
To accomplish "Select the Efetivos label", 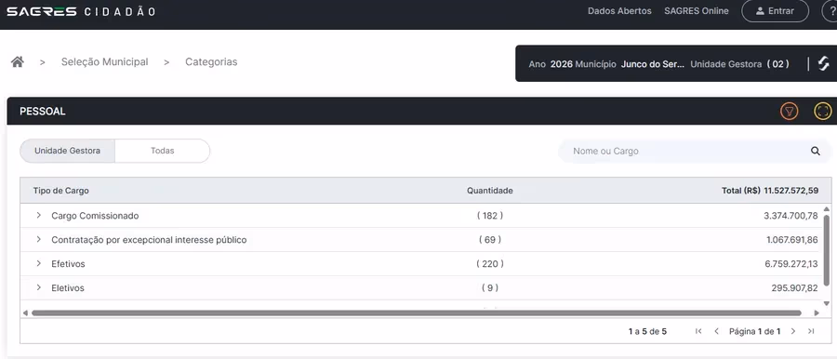I will coord(68,264).
